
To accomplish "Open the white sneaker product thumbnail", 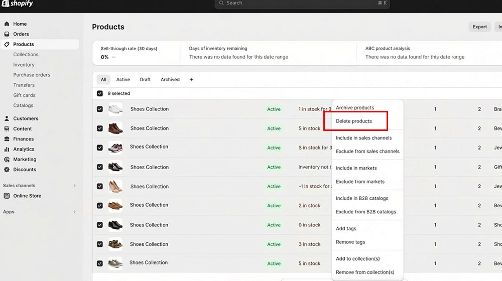I will [115, 109].
